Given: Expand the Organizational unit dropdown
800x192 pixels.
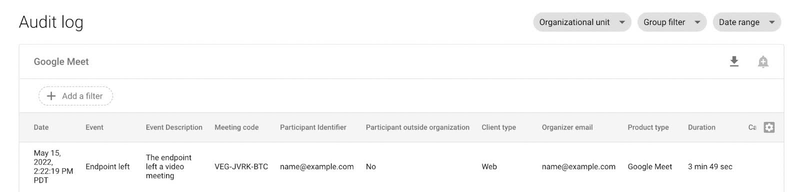Looking at the screenshot, I should point(582,22).
